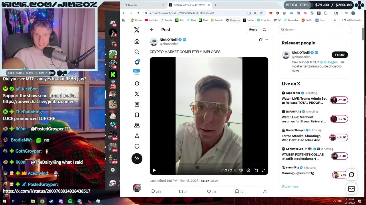Open green Kick server icon in Discord sidebar

[113, 75]
